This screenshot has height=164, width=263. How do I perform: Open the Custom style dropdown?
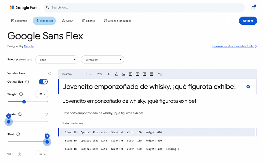pyautogui.click(x=72, y=74)
